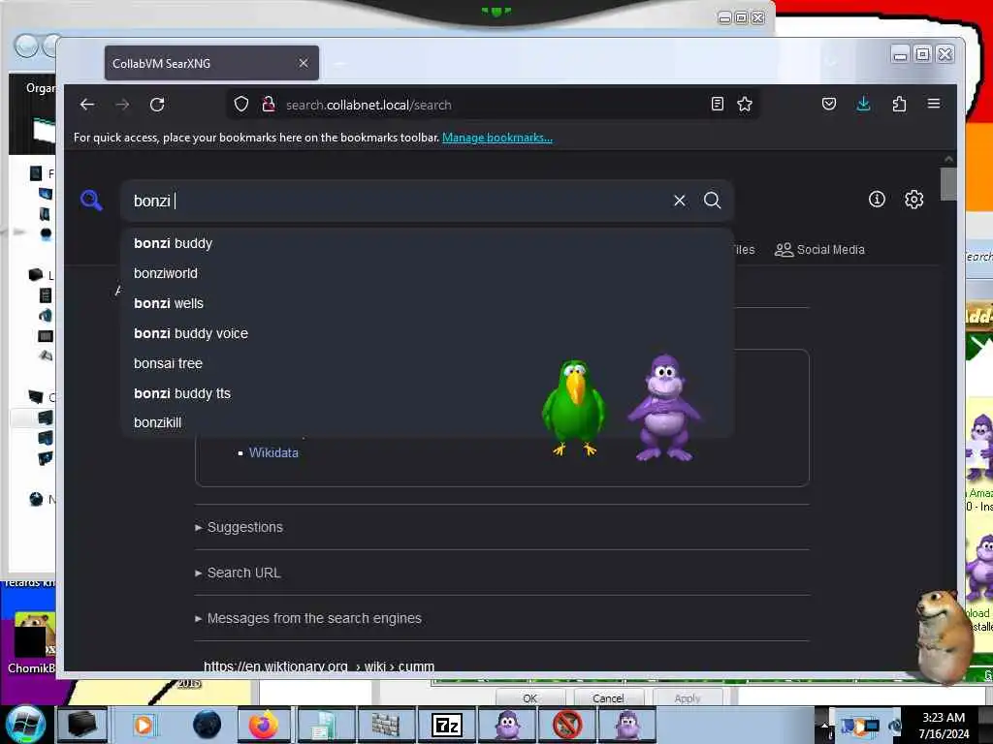The width and height of the screenshot is (993, 744).
Task: Click the hamster character on the desktop
Action: (945, 636)
